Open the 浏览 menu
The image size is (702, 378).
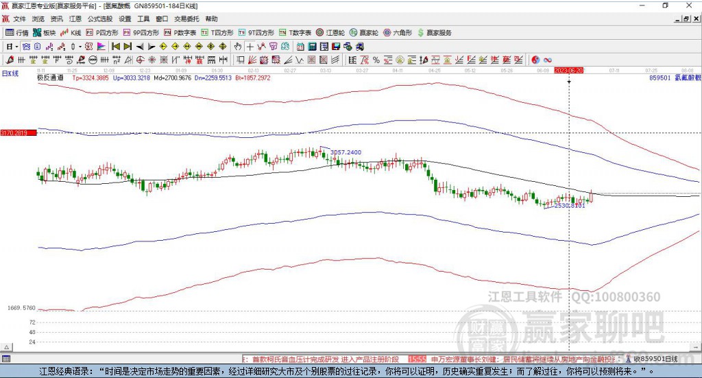point(38,19)
